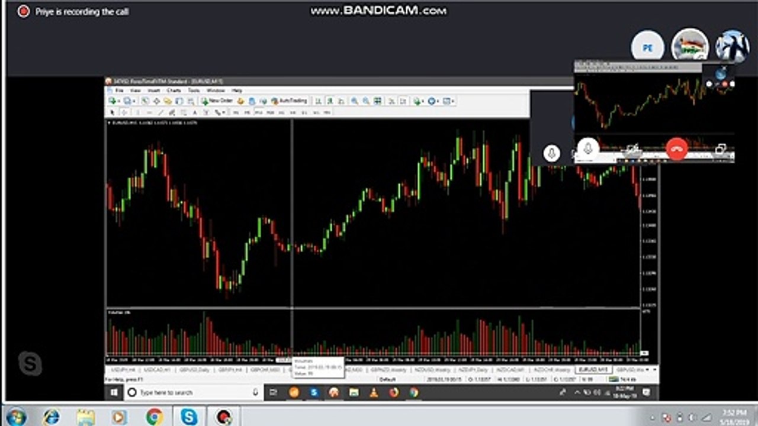758x426 pixels.
Task: Select the Text (A) drawing tool
Action: (195, 112)
